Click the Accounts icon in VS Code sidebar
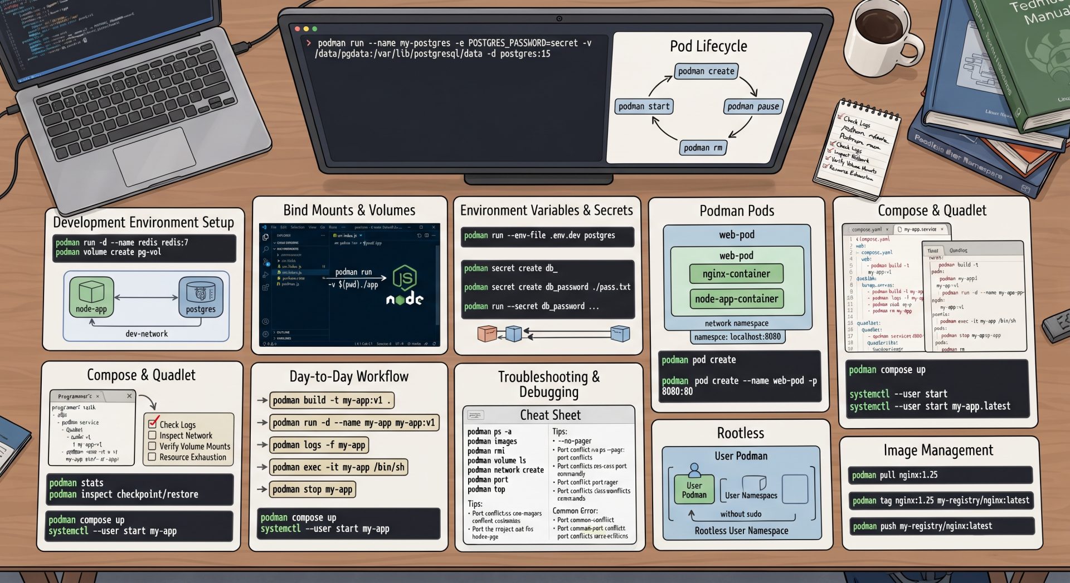Screen dimensions: 1070x583 [x=265, y=321]
